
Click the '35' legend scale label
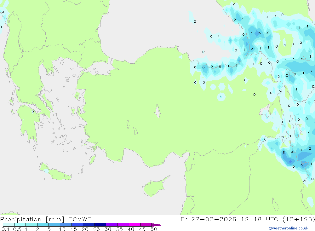point(119,229)
